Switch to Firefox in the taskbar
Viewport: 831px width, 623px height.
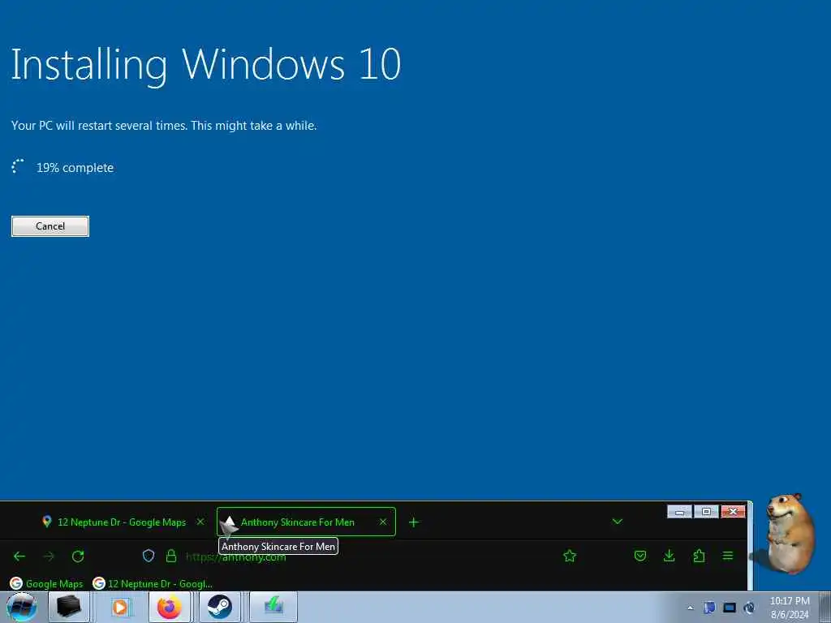click(x=170, y=607)
